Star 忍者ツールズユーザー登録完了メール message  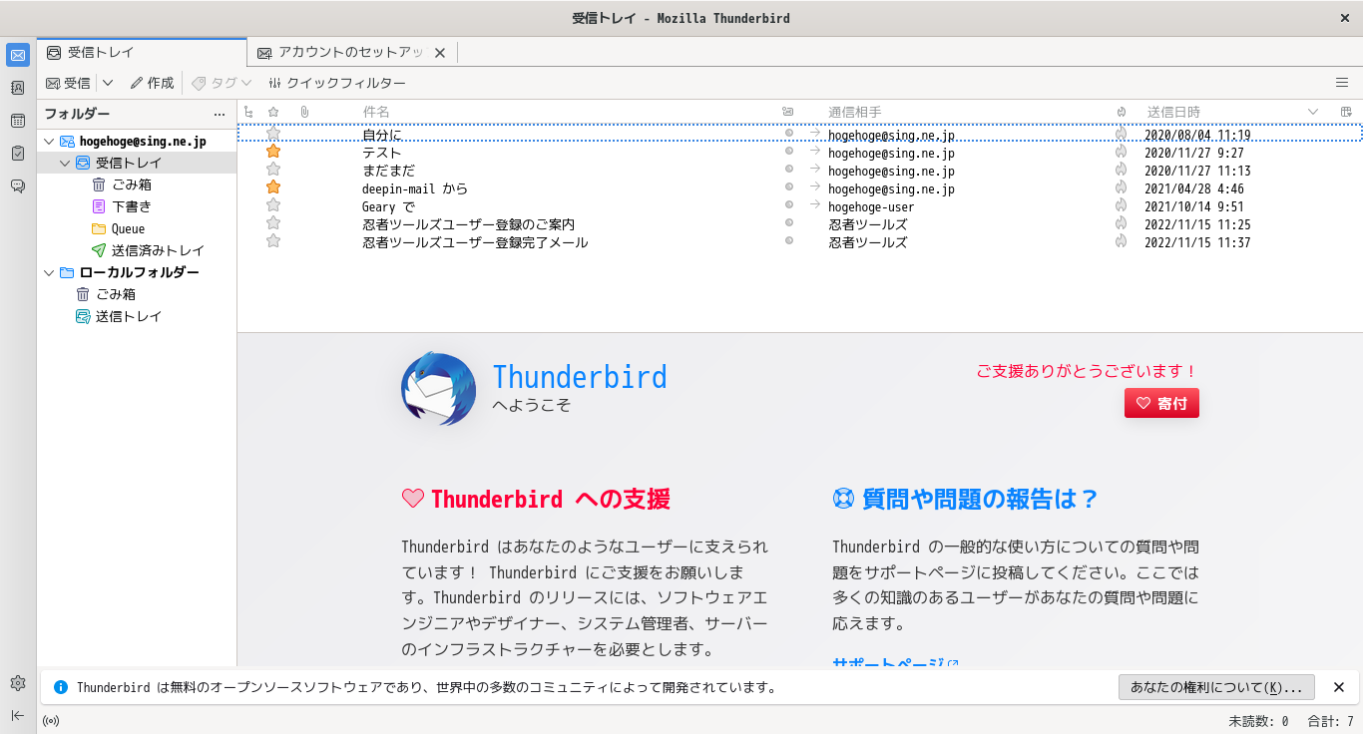click(273, 241)
